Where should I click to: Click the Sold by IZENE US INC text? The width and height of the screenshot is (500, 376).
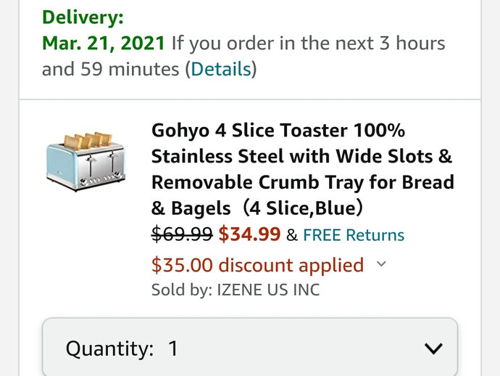pyautogui.click(x=235, y=290)
